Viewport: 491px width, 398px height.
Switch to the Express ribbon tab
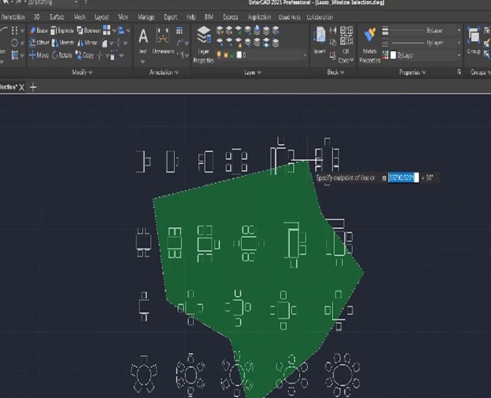coord(230,17)
